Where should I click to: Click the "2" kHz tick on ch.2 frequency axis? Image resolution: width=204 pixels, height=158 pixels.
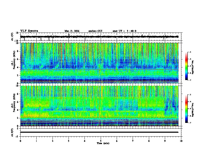point(18,118)
